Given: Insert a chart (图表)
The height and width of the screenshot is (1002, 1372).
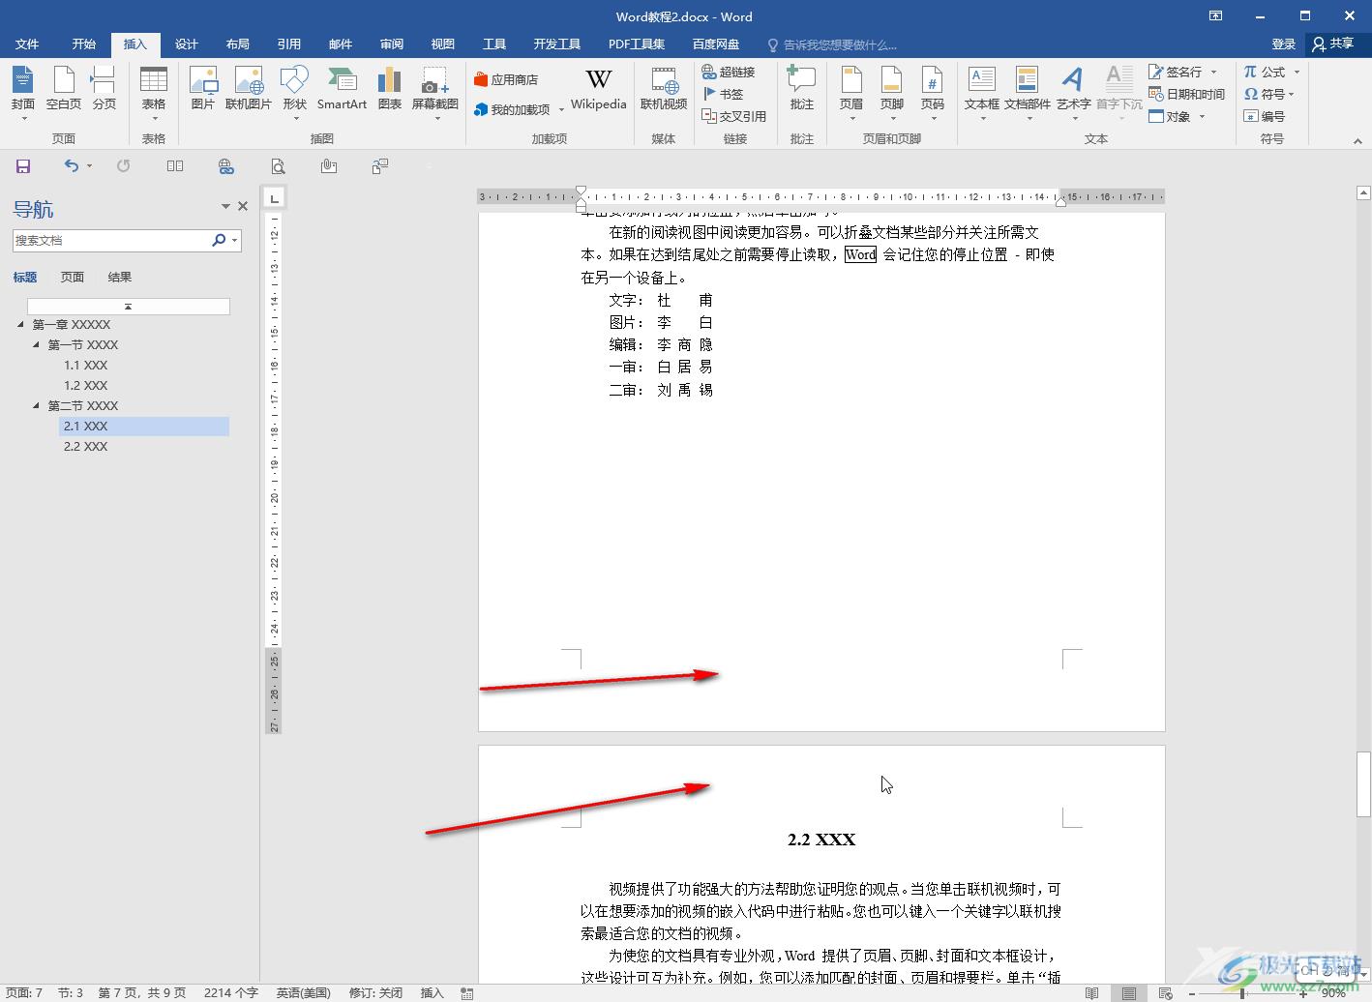Looking at the screenshot, I should (x=390, y=89).
